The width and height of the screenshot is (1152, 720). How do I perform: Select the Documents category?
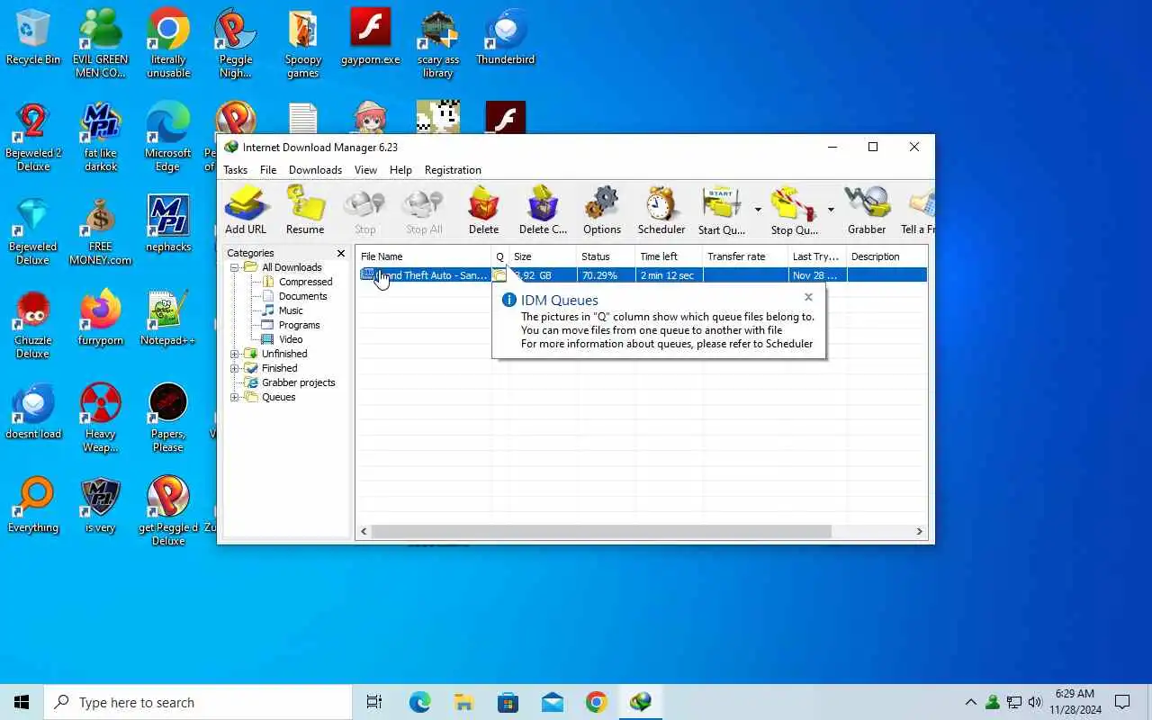[302, 296]
